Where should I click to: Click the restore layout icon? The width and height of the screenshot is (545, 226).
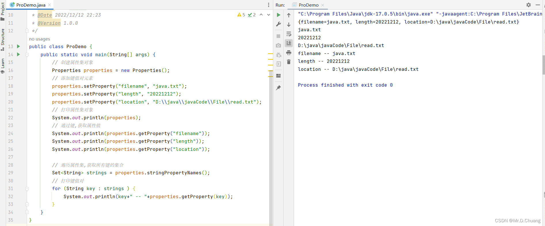coord(278,76)
